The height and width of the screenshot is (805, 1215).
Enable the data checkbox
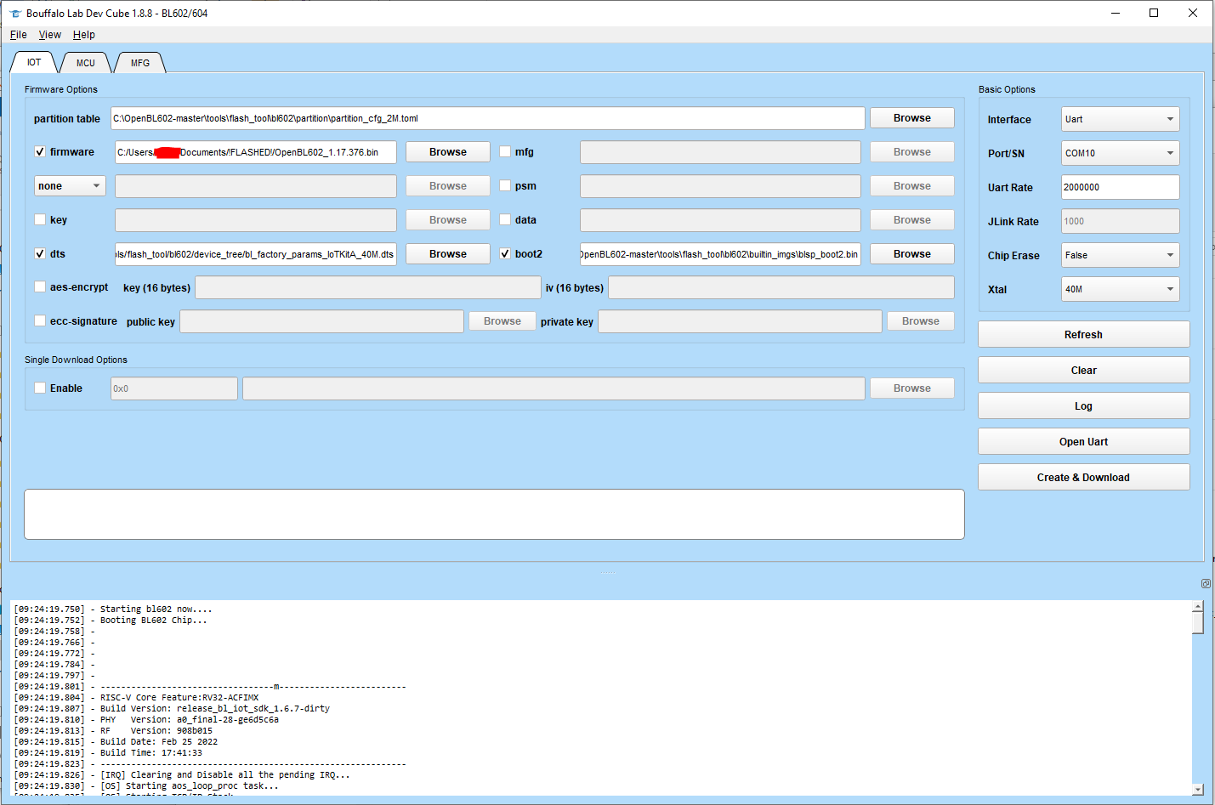click(x=505, y=219)
